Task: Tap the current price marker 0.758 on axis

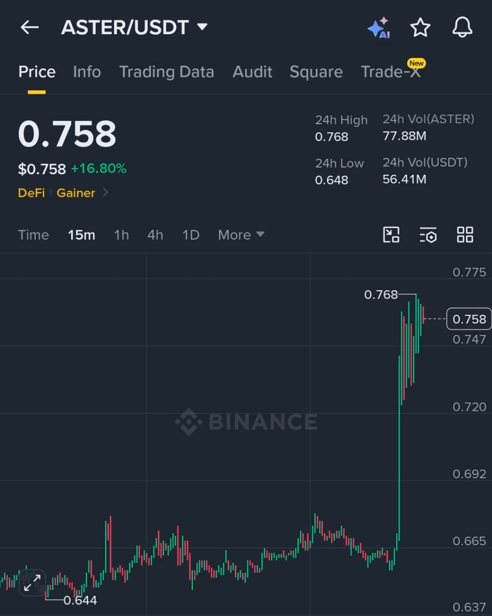Action: (x=469, y=319)
